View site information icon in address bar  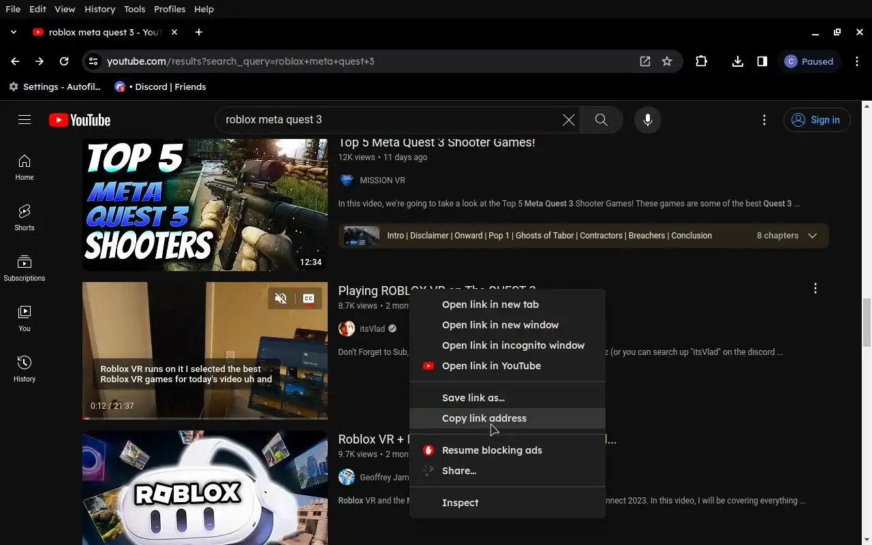(93, 61)
